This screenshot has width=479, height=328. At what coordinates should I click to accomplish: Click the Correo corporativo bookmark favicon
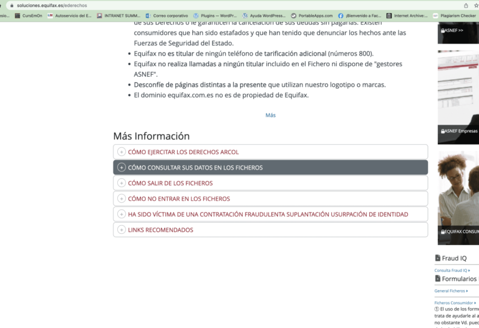tap(148, 16)
